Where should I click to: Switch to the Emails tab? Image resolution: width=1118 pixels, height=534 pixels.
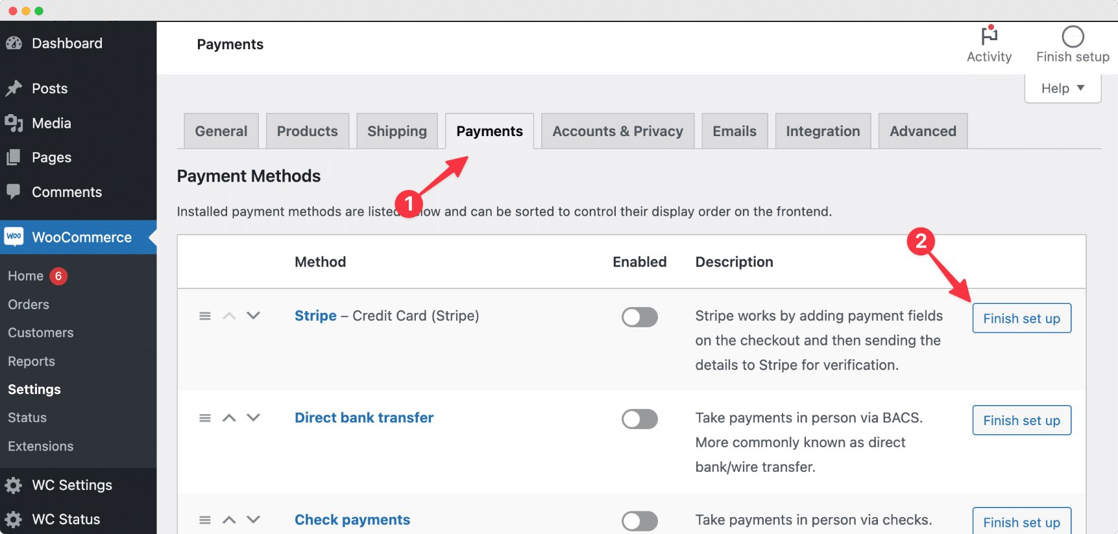click(734, 130)
